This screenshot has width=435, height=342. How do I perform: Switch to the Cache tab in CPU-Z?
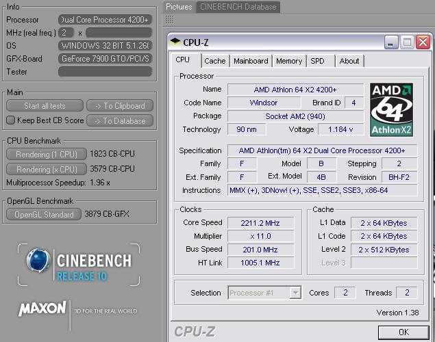coord(214,61)
